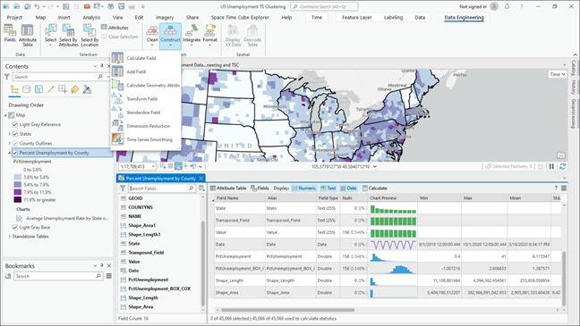This screenshot has height=326, width=580.
Task: Click the 7.9% to 11.9% legend swatch
Action: (17, 192)
